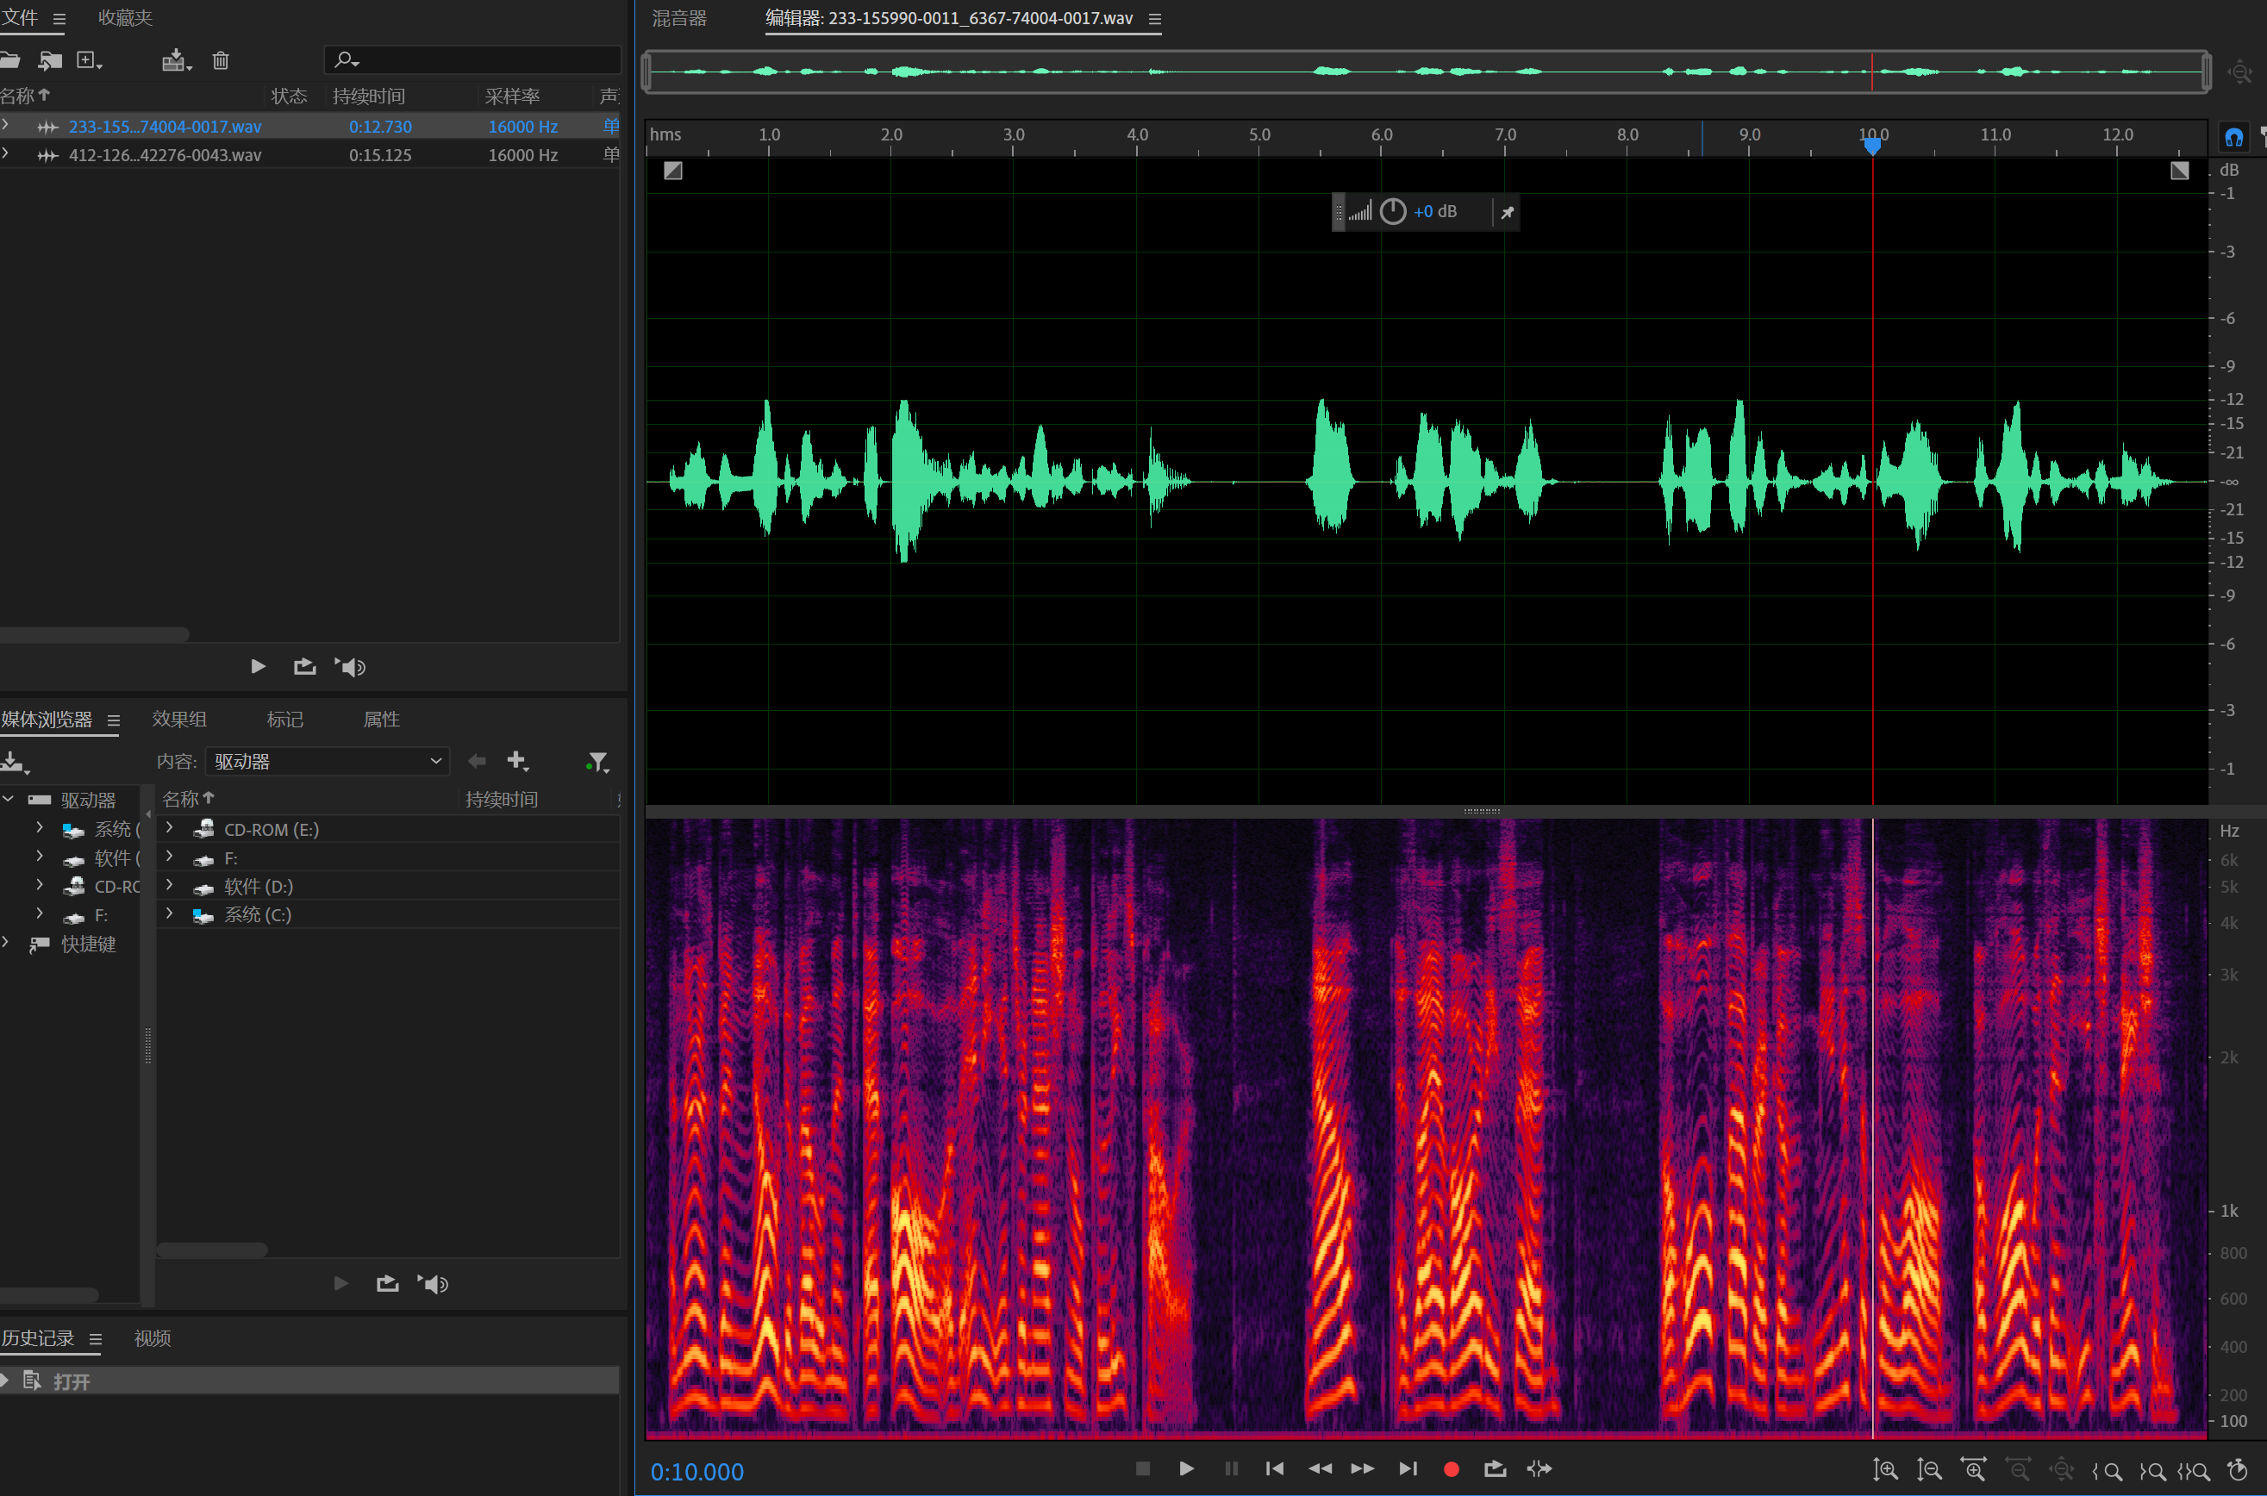Click the import file icon in files panel

[48, 61]
